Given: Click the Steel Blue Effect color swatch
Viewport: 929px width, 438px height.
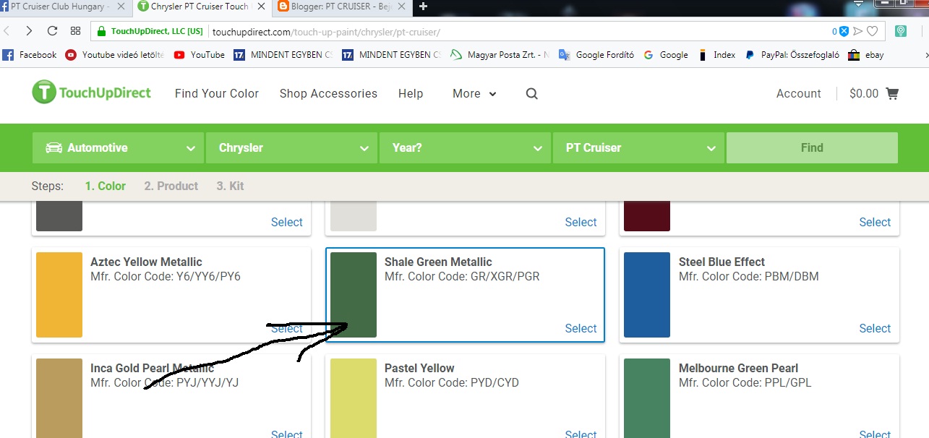Looking at the screenshot, I should pos(647,295).
